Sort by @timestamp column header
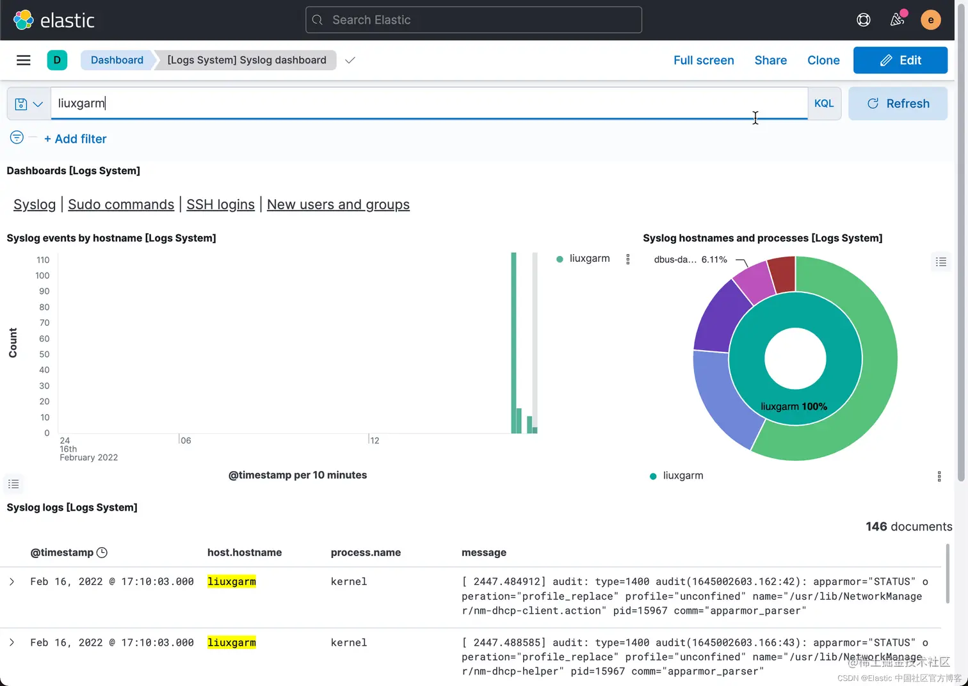The width and height of the screenshot is (968, 686). point(62,552)
